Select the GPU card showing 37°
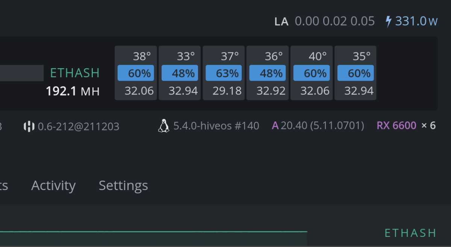Viewport: 451px width, 247px height. (224, 73)
